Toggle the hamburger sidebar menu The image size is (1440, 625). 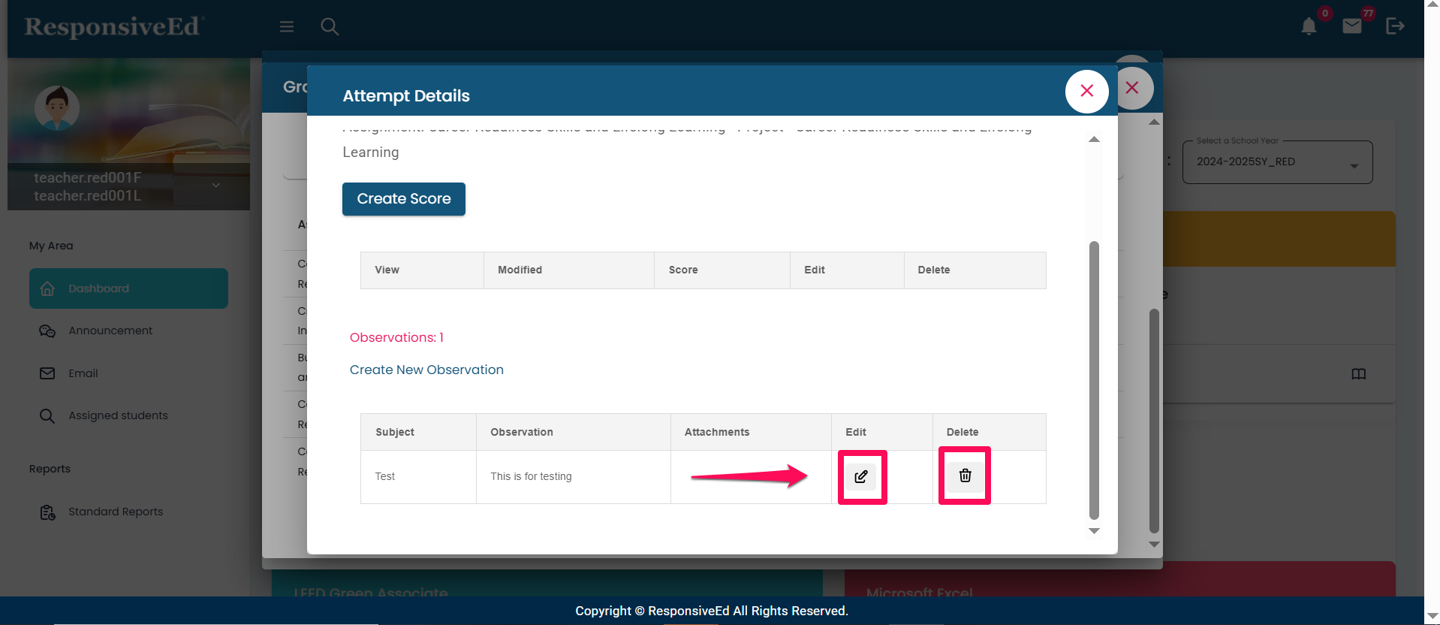tap(287, 26)
